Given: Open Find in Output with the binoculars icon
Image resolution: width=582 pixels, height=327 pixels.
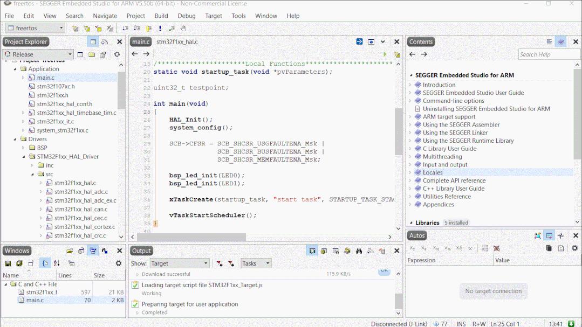Looking at the screenshot, I should click(359, 251).
